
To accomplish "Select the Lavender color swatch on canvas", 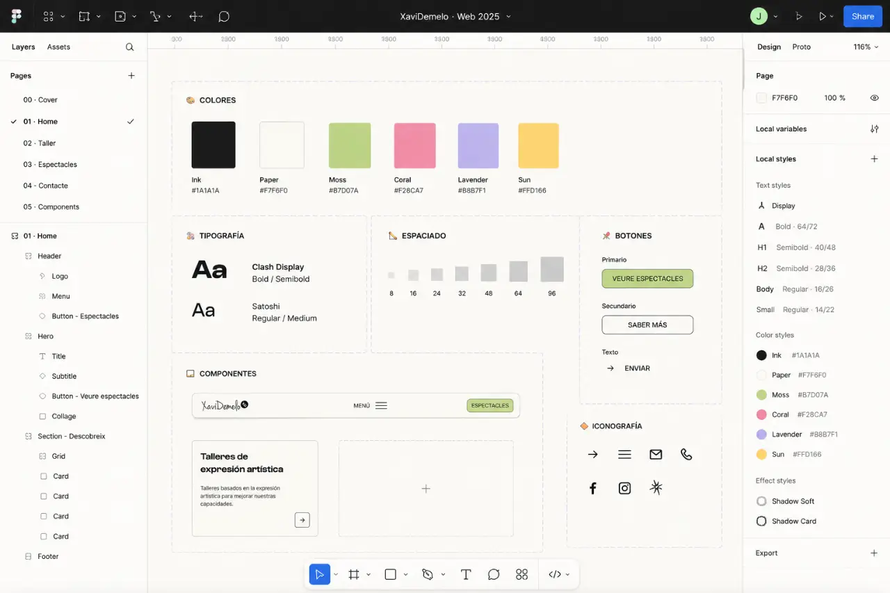I will (478, 145).
